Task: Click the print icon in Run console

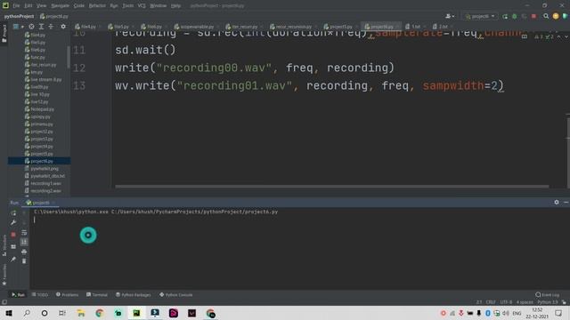Action: (24, 252)
